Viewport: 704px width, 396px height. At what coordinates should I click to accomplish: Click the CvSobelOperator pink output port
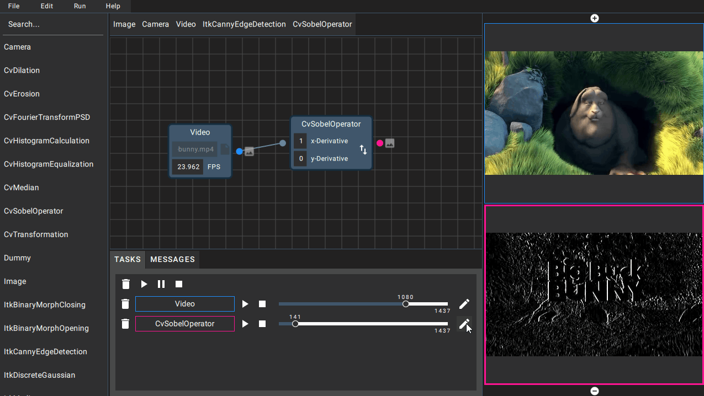(380, 143)
